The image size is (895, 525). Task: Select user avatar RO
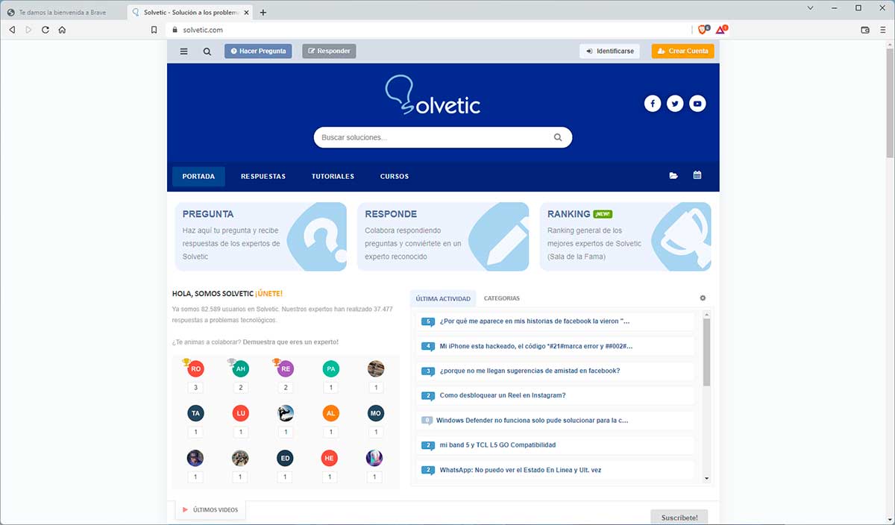point(195,369)
